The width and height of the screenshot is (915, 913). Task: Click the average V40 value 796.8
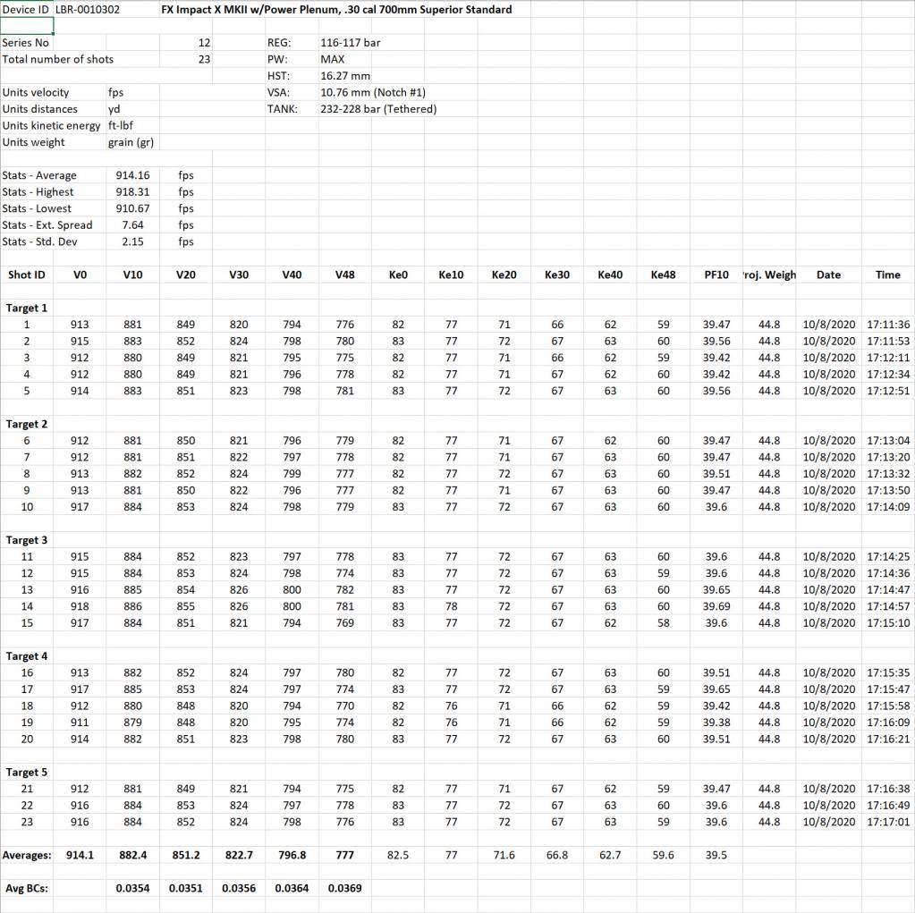(x=292, y=855)
